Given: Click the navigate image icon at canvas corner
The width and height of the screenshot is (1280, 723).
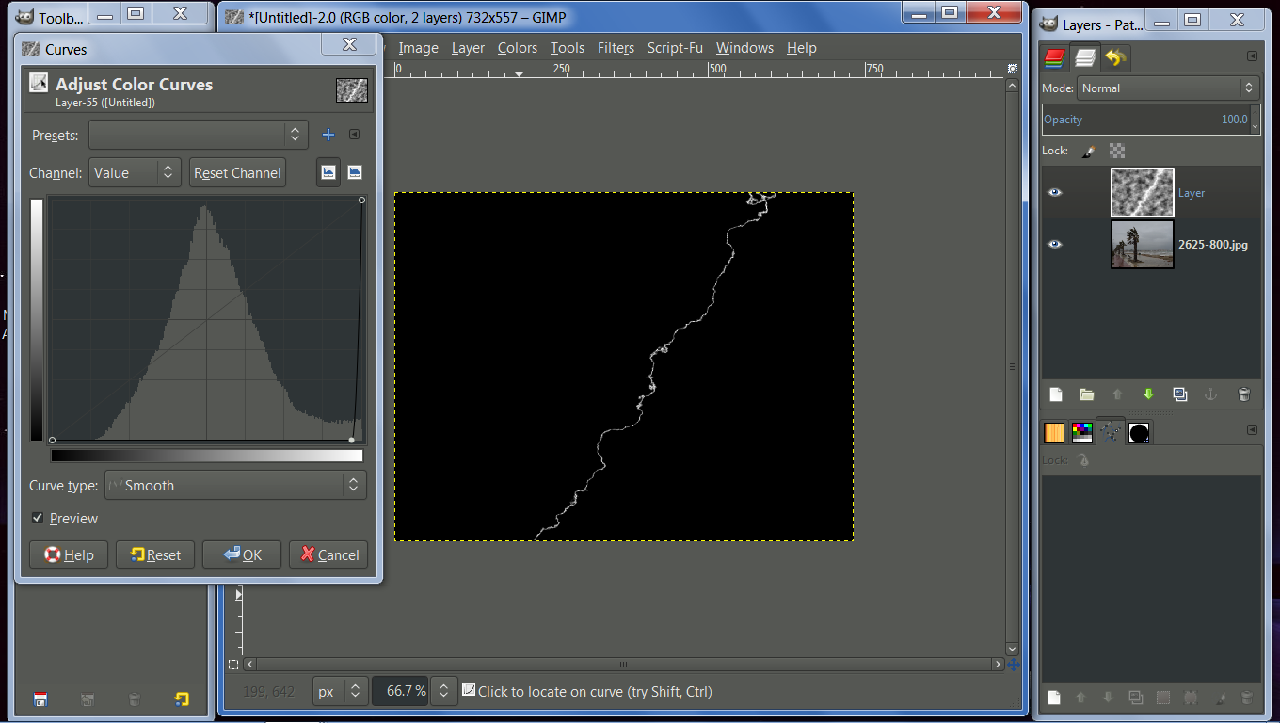Looking at the screenshot, I should [x=1013, y=665].
